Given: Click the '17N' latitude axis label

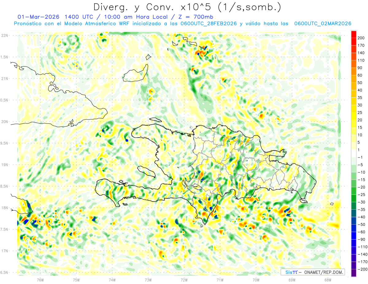Looking at the screenshot, I should [x=5, y=251].
